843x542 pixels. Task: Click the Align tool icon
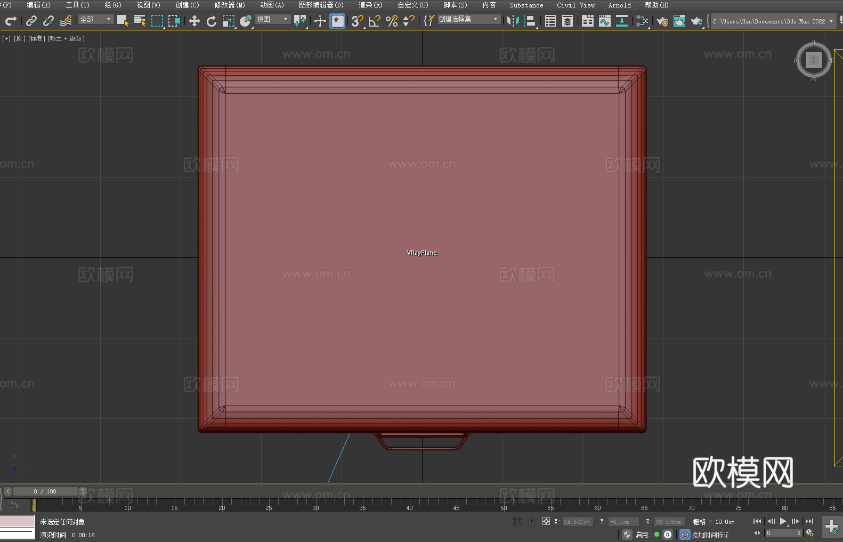click(530, 21)
